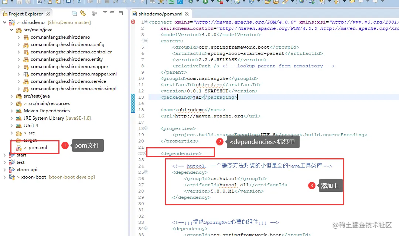The width and height of the screenshot is (399, 236).
Task: Minimize the Project Explorer panel
Action: (x=112, y=13)
